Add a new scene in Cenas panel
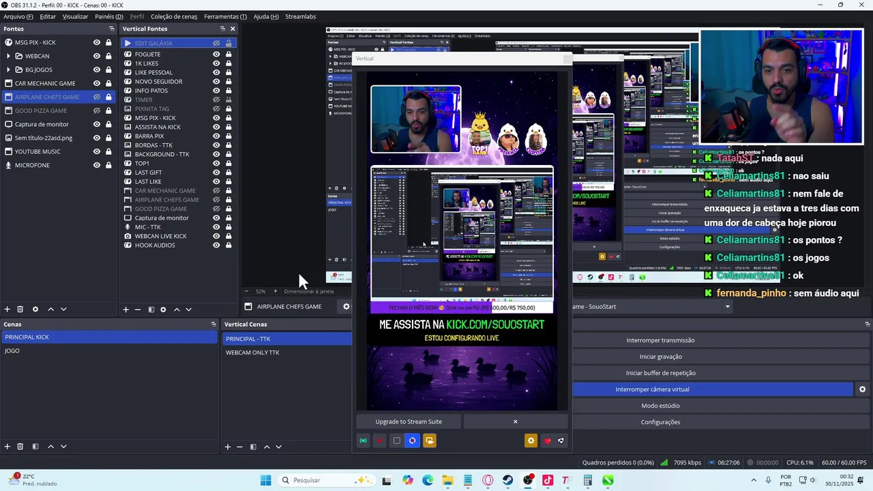873x491 pixels. click(8, 447)
